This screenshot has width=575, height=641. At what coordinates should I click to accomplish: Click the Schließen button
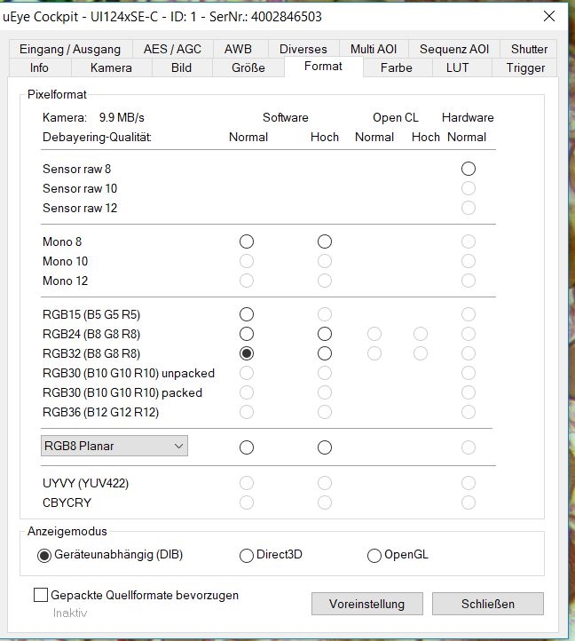point(487,604)
